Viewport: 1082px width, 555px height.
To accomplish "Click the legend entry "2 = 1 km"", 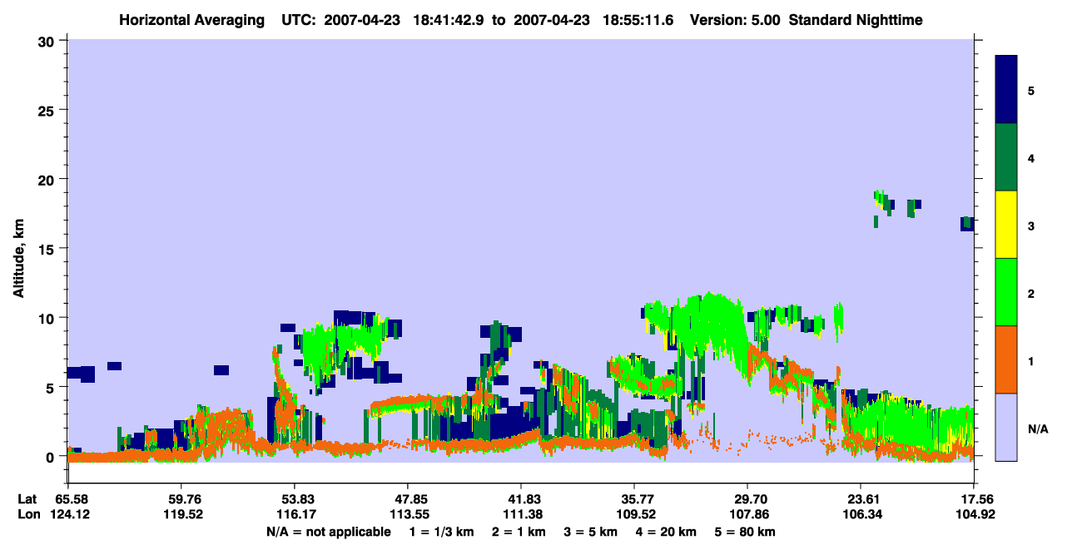I will (x=519, y=532).
